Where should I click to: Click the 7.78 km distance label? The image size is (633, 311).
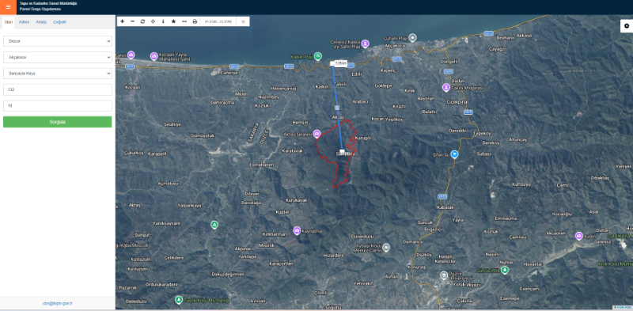pos(341,63)
